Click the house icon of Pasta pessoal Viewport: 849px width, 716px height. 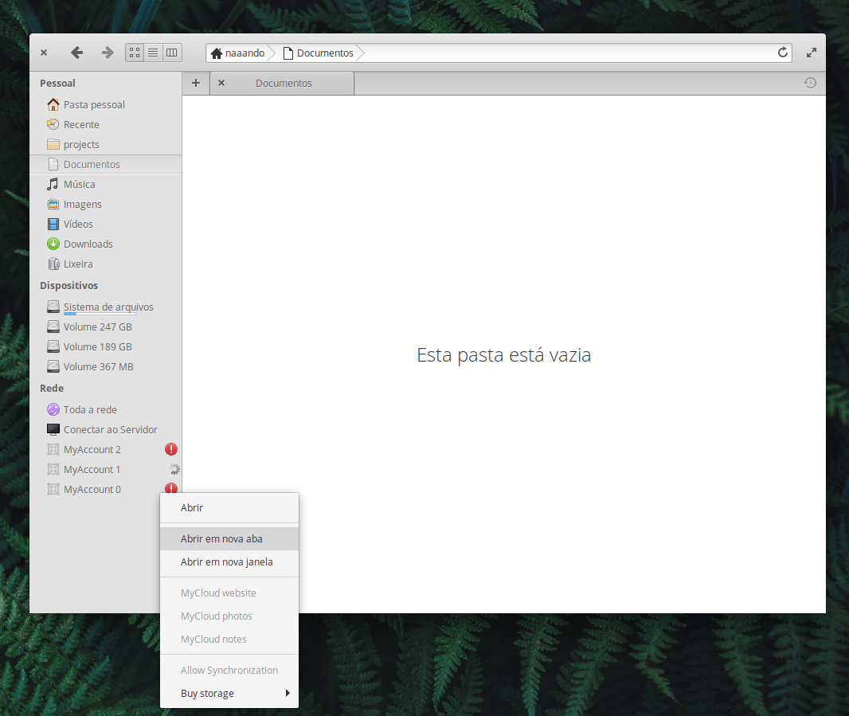(x=53, y=104)
